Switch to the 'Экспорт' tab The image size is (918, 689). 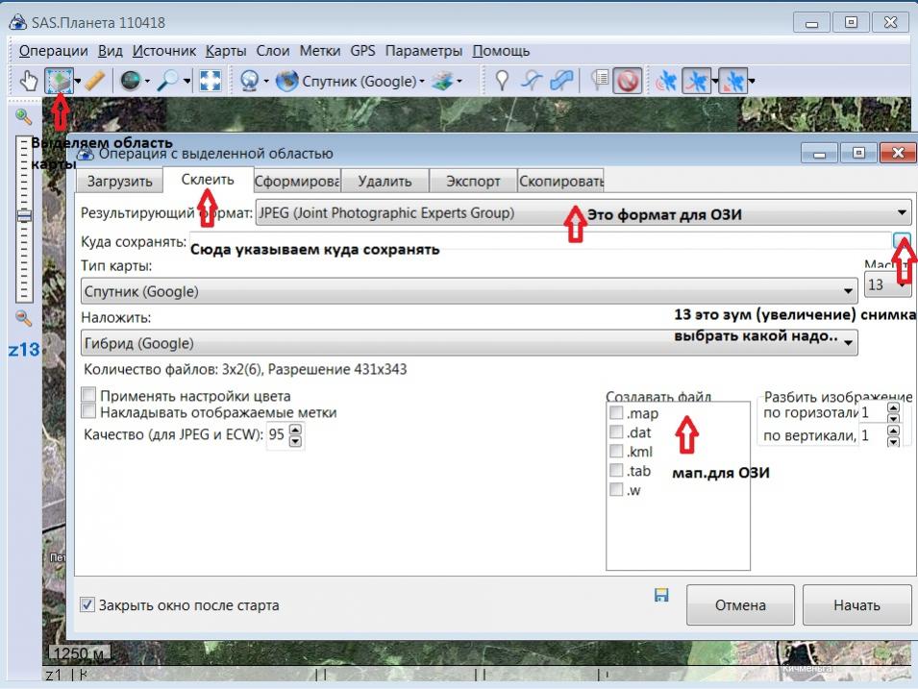473,181
